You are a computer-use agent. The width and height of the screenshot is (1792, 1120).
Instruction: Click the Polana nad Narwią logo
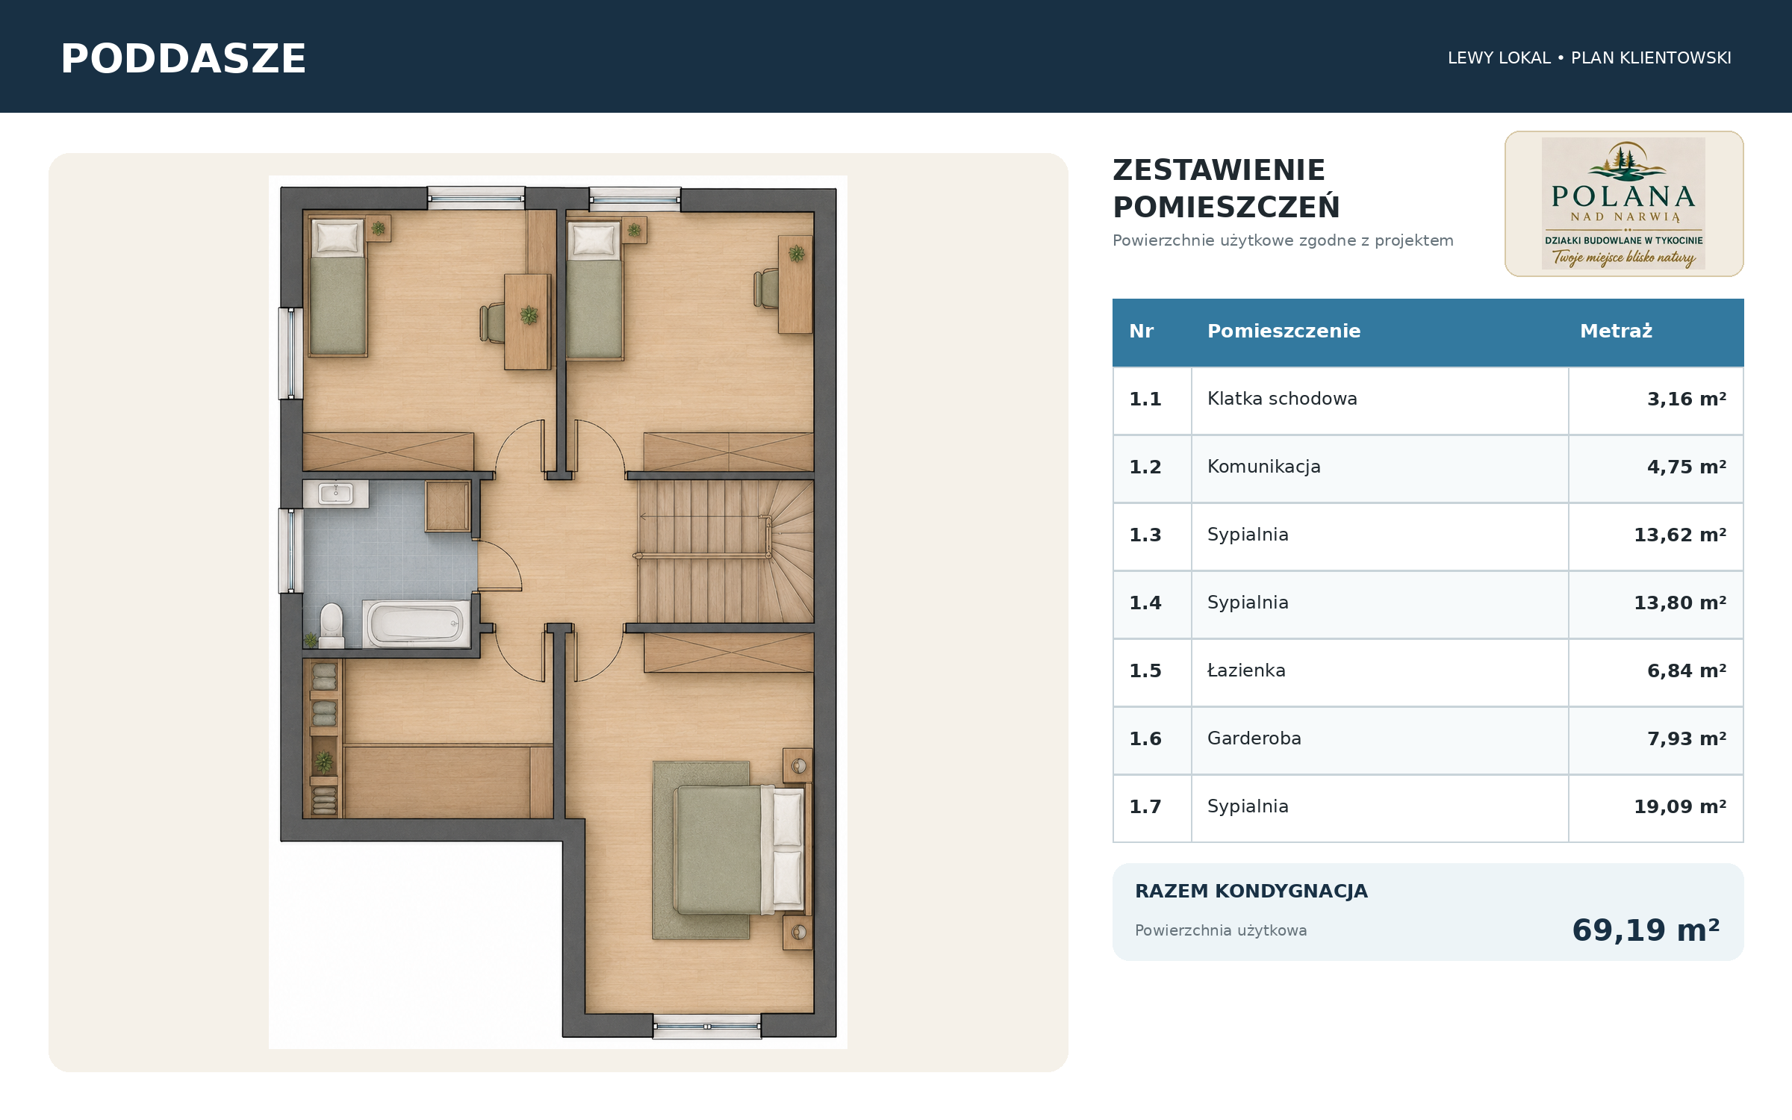click(1624, 204)
